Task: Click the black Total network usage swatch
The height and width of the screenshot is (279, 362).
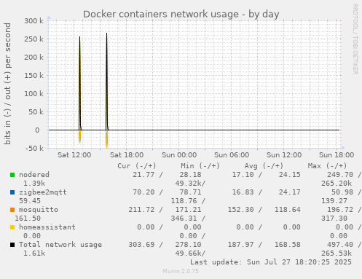Action: click(12, 245)
